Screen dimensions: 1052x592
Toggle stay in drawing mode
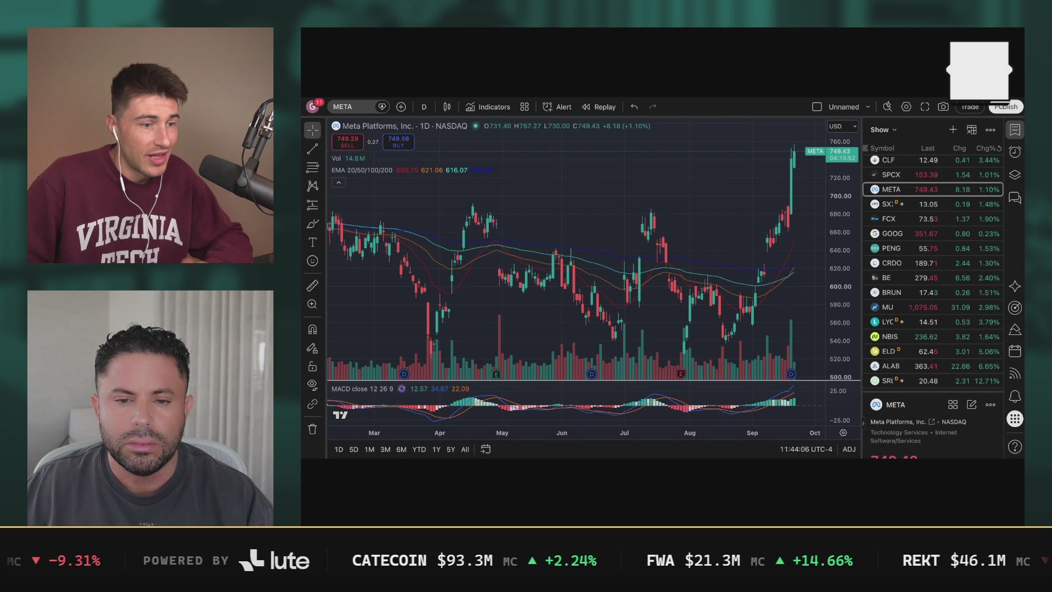click(x=312, y=348)
